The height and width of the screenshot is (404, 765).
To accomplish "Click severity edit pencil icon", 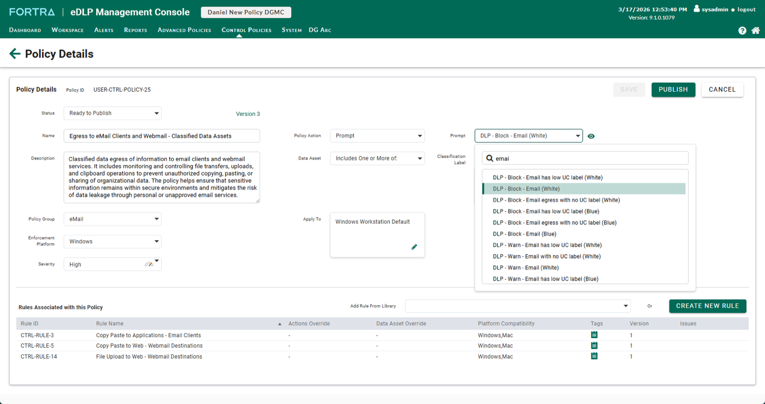I will click(149, 264).
